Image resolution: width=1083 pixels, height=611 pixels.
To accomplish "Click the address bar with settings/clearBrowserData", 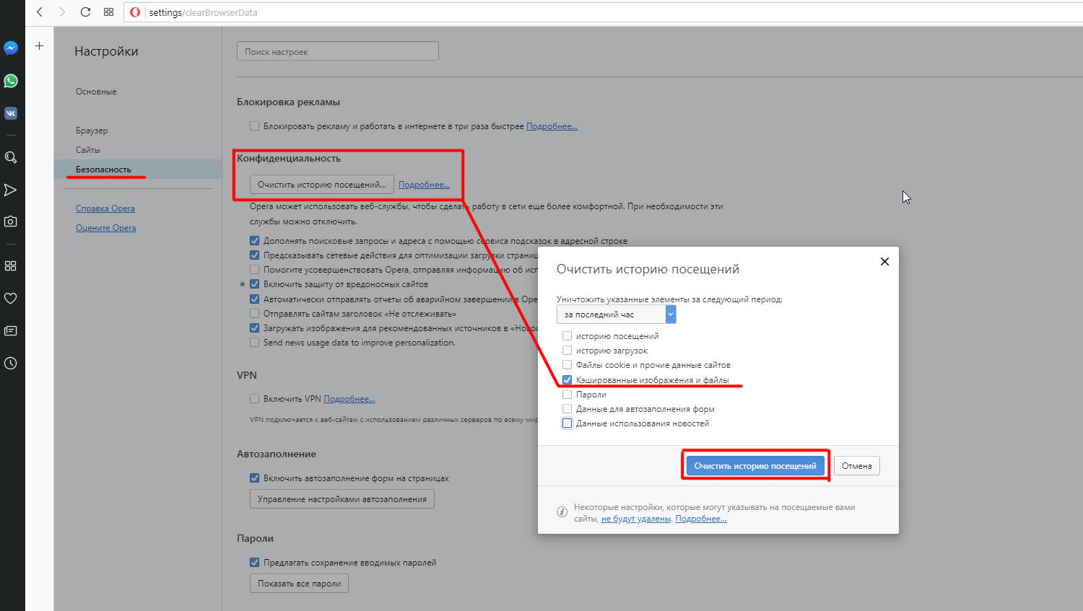I will point(604,12).
